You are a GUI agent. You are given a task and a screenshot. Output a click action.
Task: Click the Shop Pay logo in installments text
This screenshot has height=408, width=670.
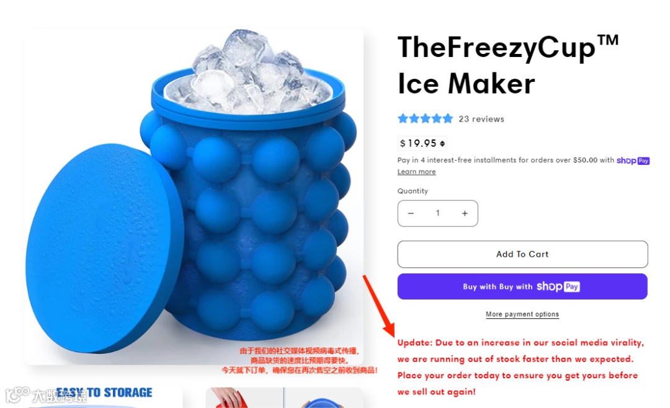(x=633, y=161)
